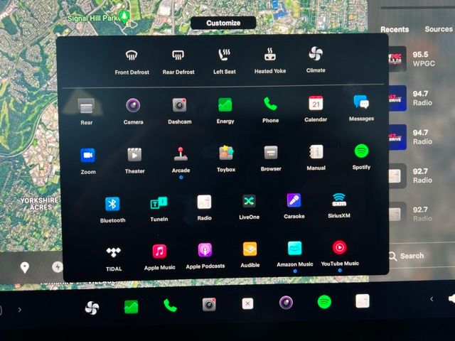Open the SiriusXM app
Viewport: 455px width, 341px height.
[x=339, y=200]
